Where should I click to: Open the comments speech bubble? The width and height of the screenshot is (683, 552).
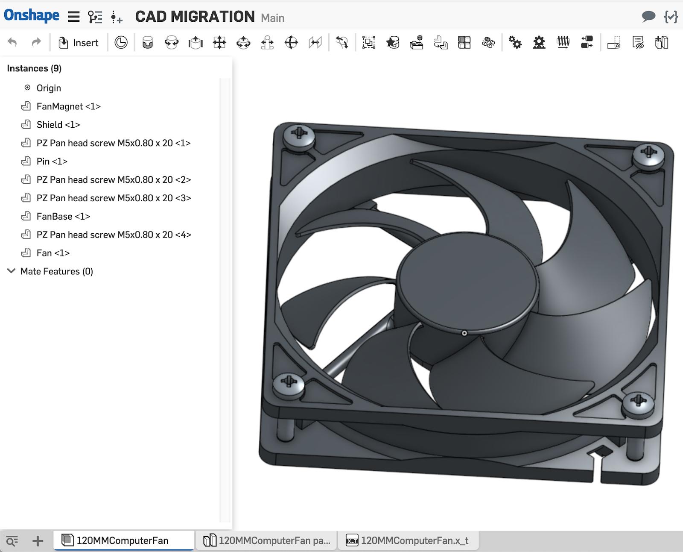pyautogui.click(x=648, y=17)
